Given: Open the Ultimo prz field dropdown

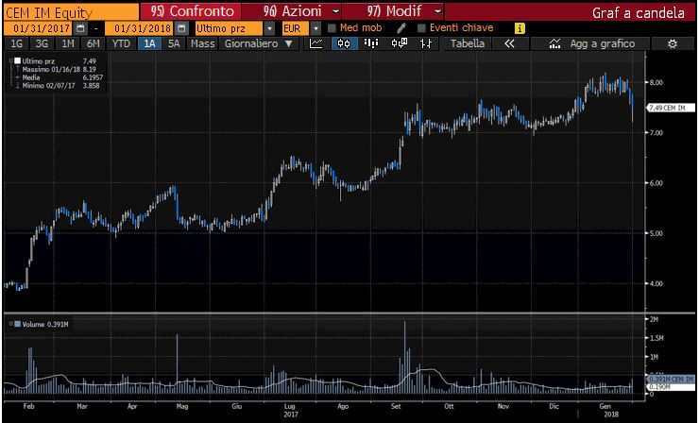Looking at the screenshot, I should pos(269,28).
